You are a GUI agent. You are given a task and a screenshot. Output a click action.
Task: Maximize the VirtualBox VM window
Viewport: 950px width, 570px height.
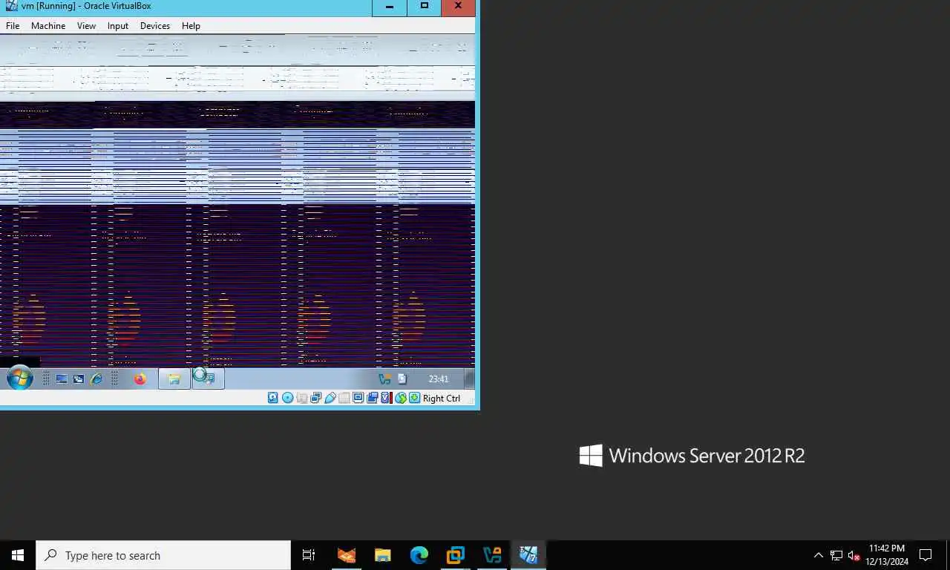point(424,7)
